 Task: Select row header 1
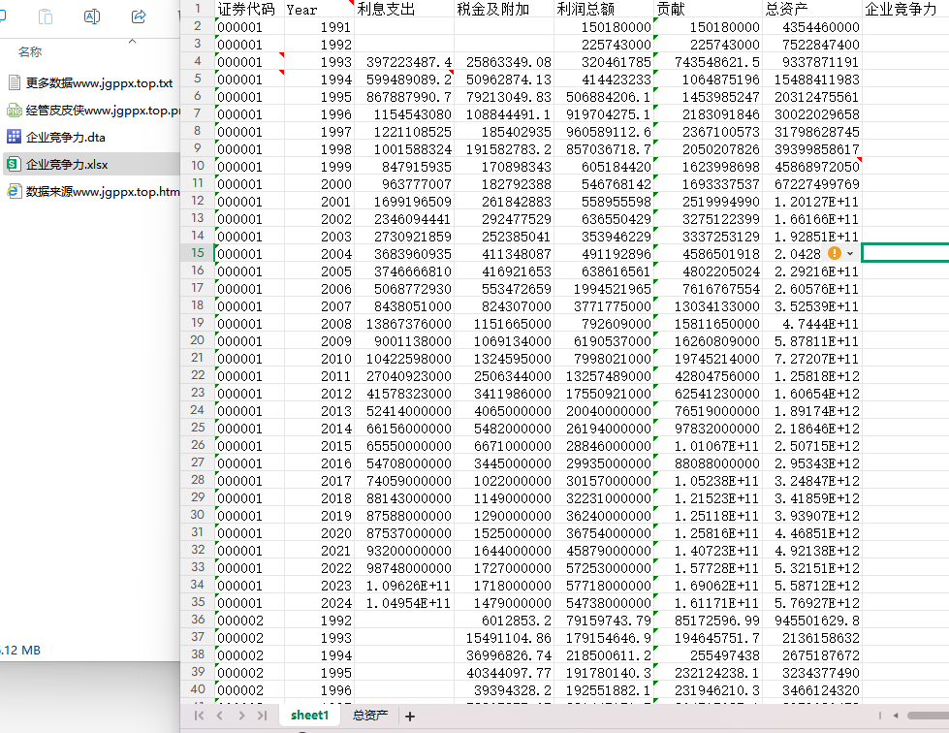(x=198, y=9)
